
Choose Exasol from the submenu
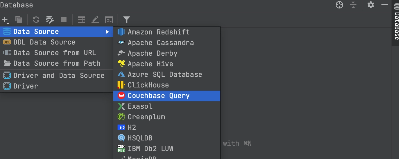coord(167,106)
